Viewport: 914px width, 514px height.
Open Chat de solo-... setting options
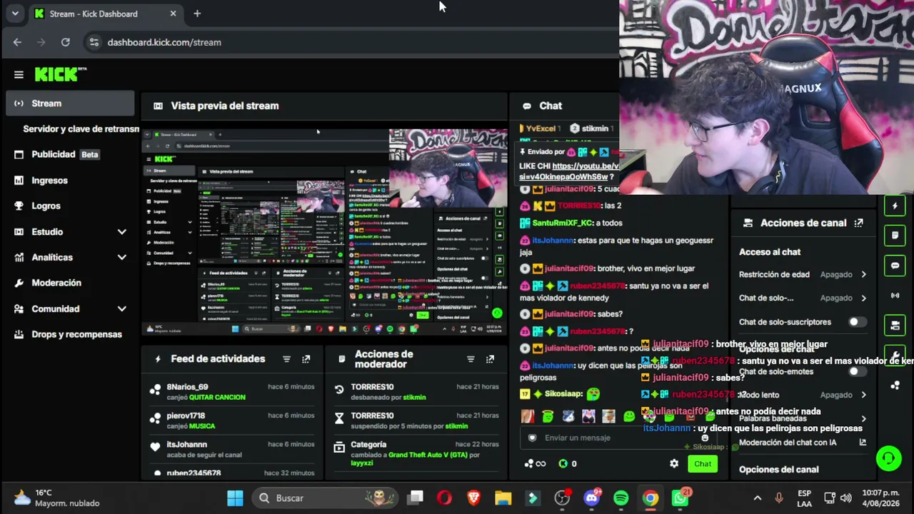pos(803,298)
